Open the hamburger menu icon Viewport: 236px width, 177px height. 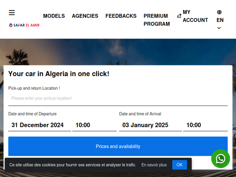(12, 13)
